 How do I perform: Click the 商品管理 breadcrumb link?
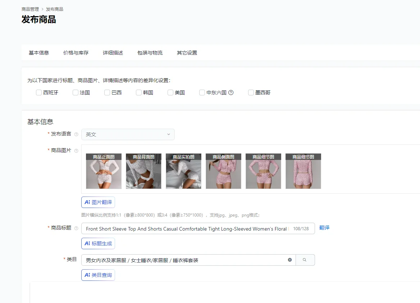(30, 9)
